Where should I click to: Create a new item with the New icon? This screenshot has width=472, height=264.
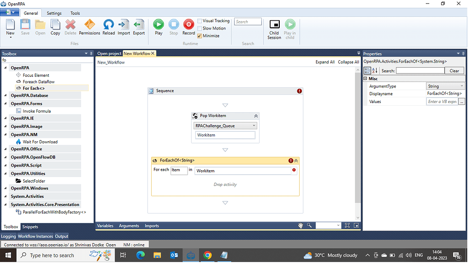[10, 25]
